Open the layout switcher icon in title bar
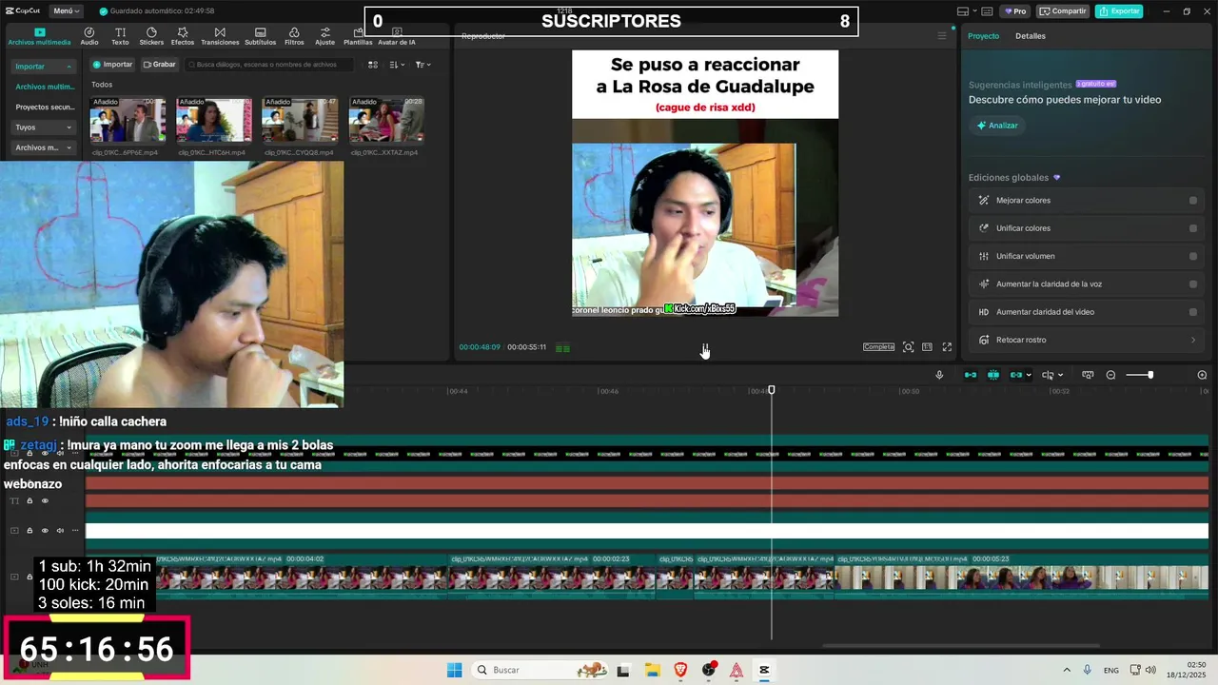Image resolution: width=1218 pixels, height=685 pixels. (x=965, y=11)
